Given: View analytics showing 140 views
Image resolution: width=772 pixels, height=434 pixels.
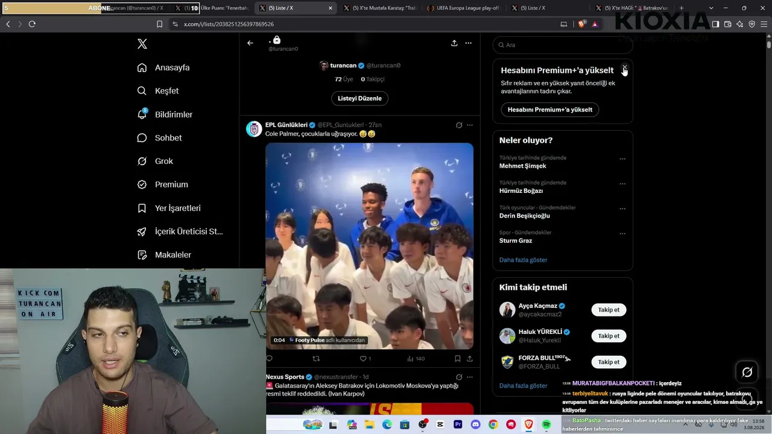Looking at the screenshot, I should tap(416, 359).
